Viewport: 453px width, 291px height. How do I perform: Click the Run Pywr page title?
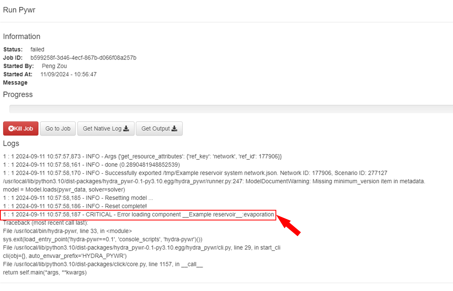click(19, 10)
